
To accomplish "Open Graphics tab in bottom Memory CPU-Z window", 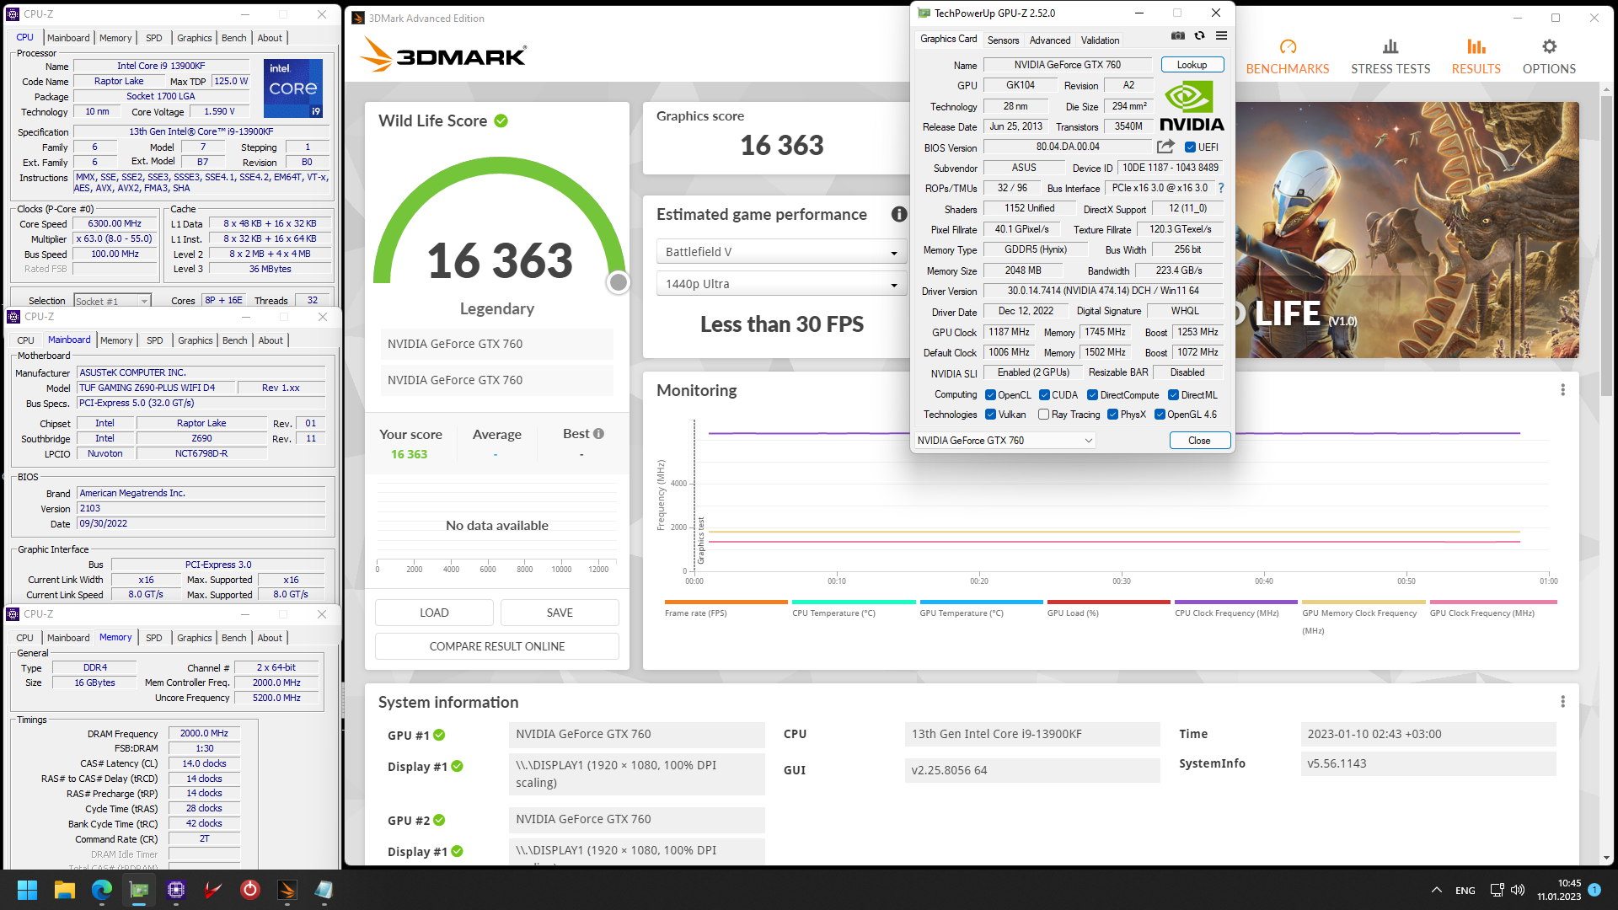I will point(195,638).
